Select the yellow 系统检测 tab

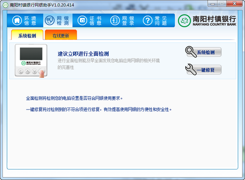27,35
